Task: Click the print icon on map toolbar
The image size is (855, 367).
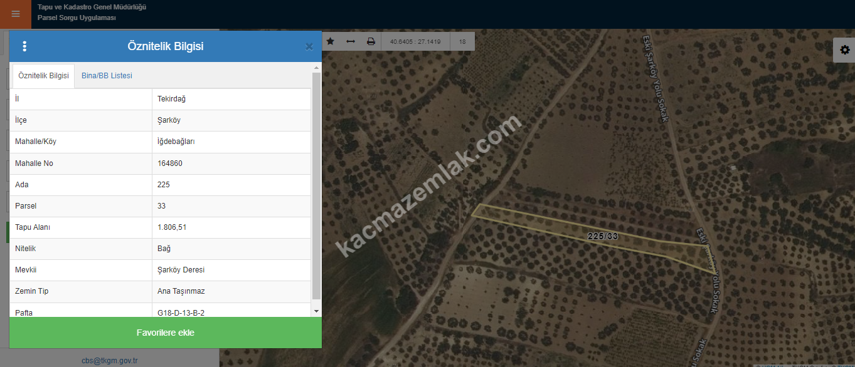Action: click(x=371, y=41)
